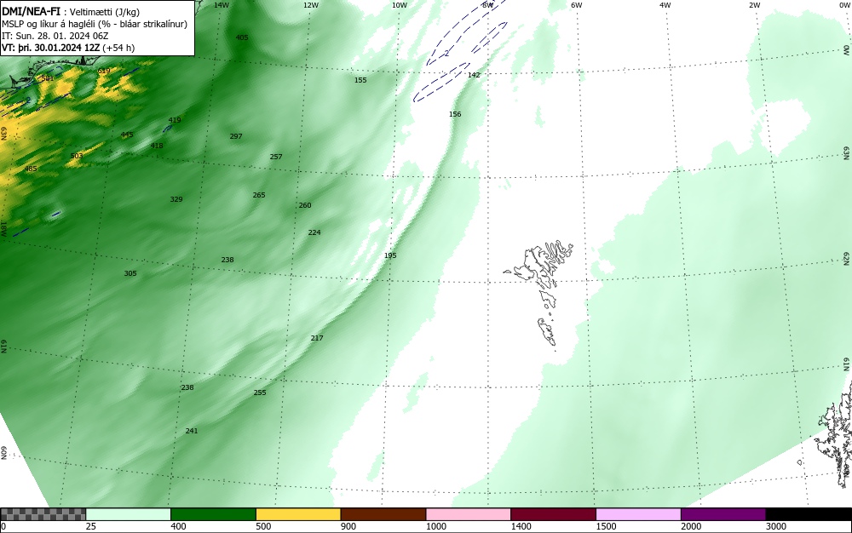
Task: Click the DMI/NEA-FI title text
Action: [31, 11]
